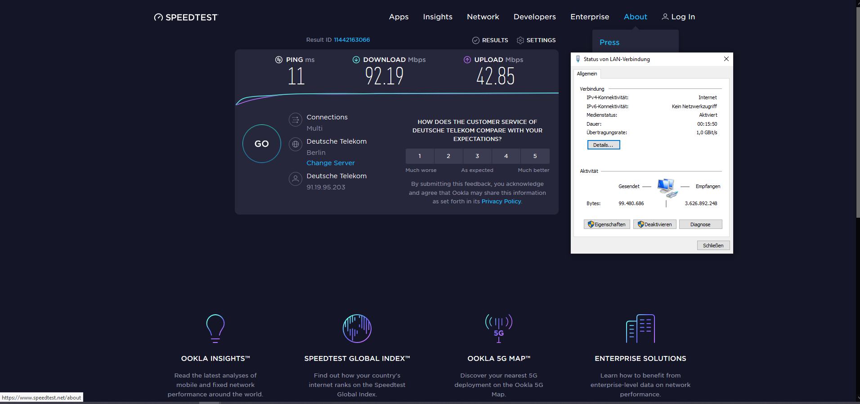
Task: Close the LAN status window
Action: [726, 59]
